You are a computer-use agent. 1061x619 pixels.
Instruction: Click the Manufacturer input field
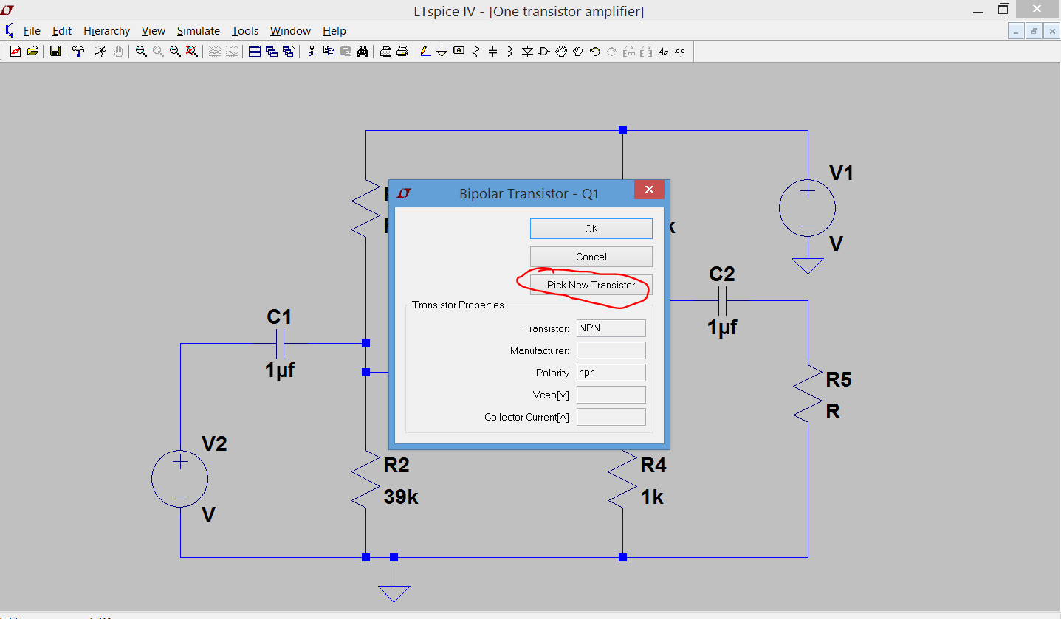pos(611,350)
